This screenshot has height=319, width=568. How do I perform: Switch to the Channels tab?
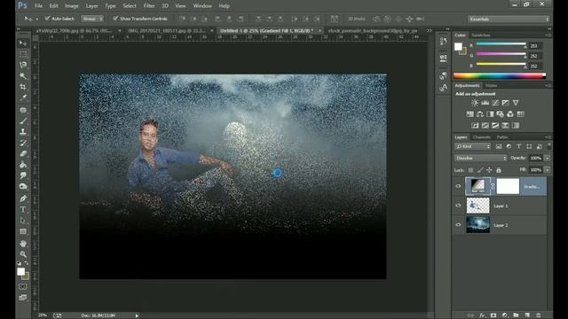click(x=481, y=137)
